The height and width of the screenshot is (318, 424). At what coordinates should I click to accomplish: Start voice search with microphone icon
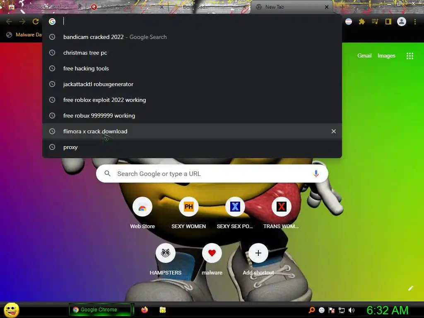(x=316, y=173)
